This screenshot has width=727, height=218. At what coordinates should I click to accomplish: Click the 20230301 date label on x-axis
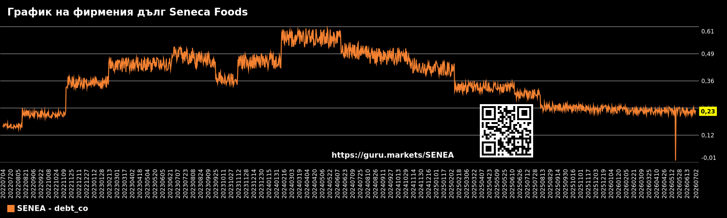pyautogui.click(x=117, y=184)
